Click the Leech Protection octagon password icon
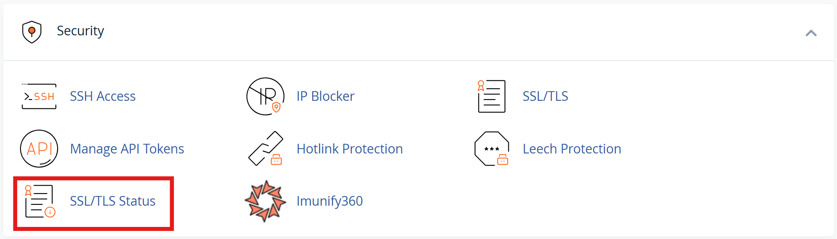837x239 pixels. coord(491,149)
